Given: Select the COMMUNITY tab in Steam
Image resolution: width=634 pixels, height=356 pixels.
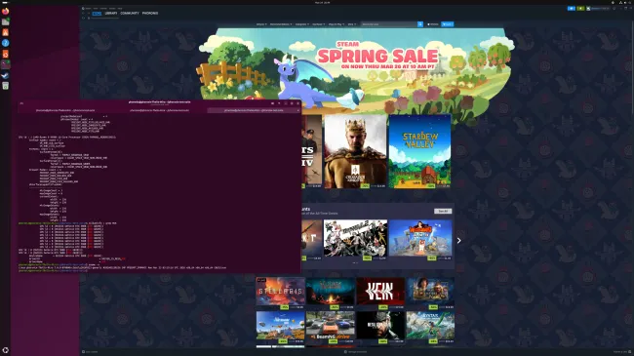Looking at the screenshot, I should click(130, 14).
